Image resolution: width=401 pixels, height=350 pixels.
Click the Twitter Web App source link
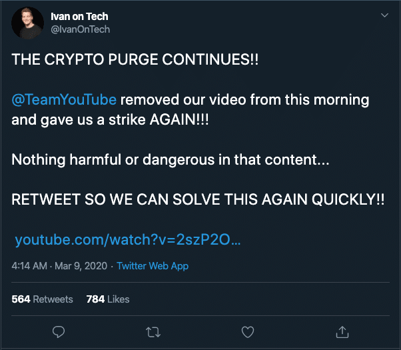point(153,265)
